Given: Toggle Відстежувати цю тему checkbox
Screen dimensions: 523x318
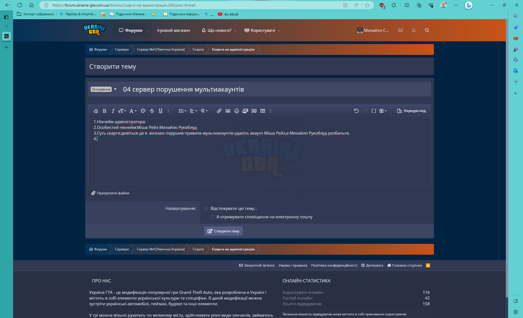Looking at the screenshot, I should point(206,208).
